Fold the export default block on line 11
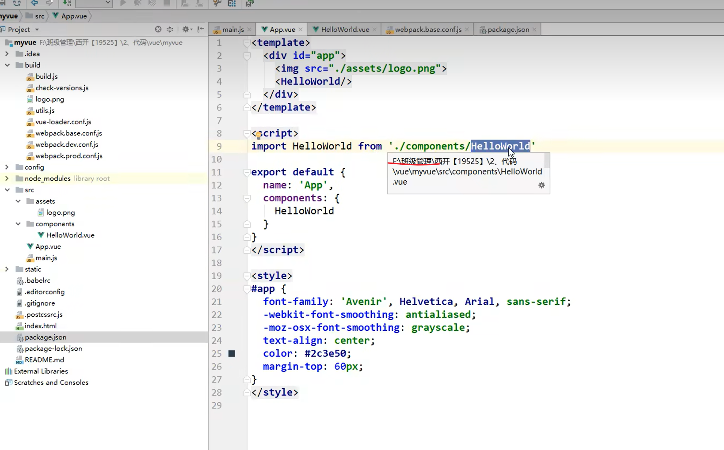Screen dimensions: 724x450 coord(247,172)
